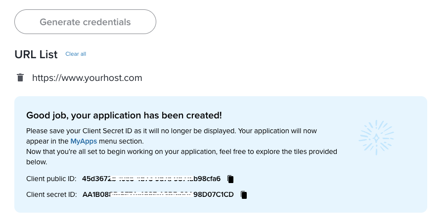The height and width of the screenshot is (224, 448).
Task: Copy the Client secret ID
Action: (244, 195)
